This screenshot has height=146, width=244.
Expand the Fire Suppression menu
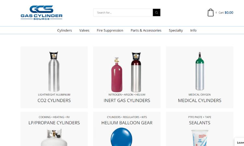110,30
